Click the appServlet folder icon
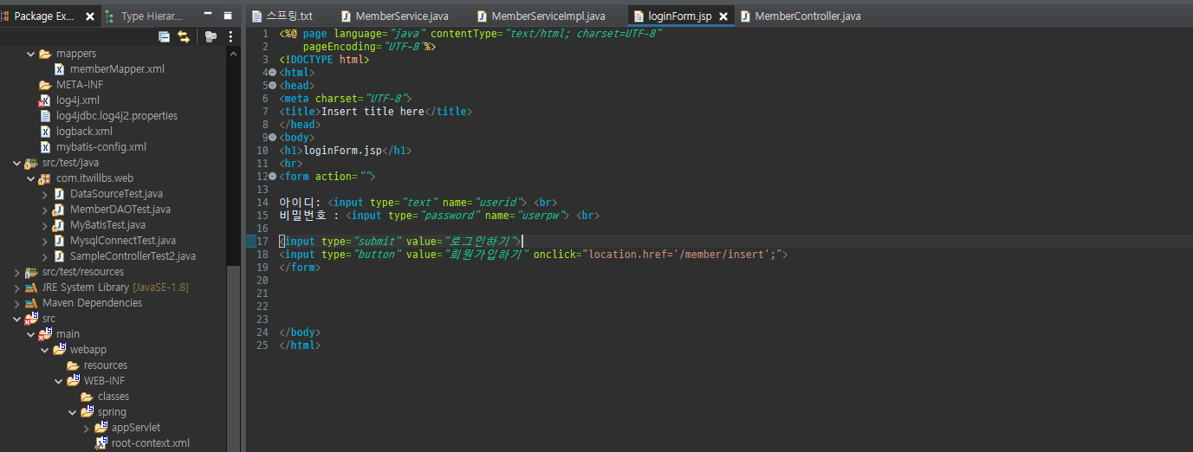1193x452 pixels. pos(100,428)
